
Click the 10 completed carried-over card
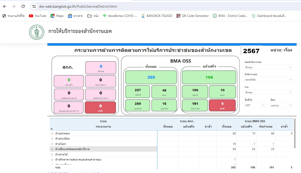(223, 92)
